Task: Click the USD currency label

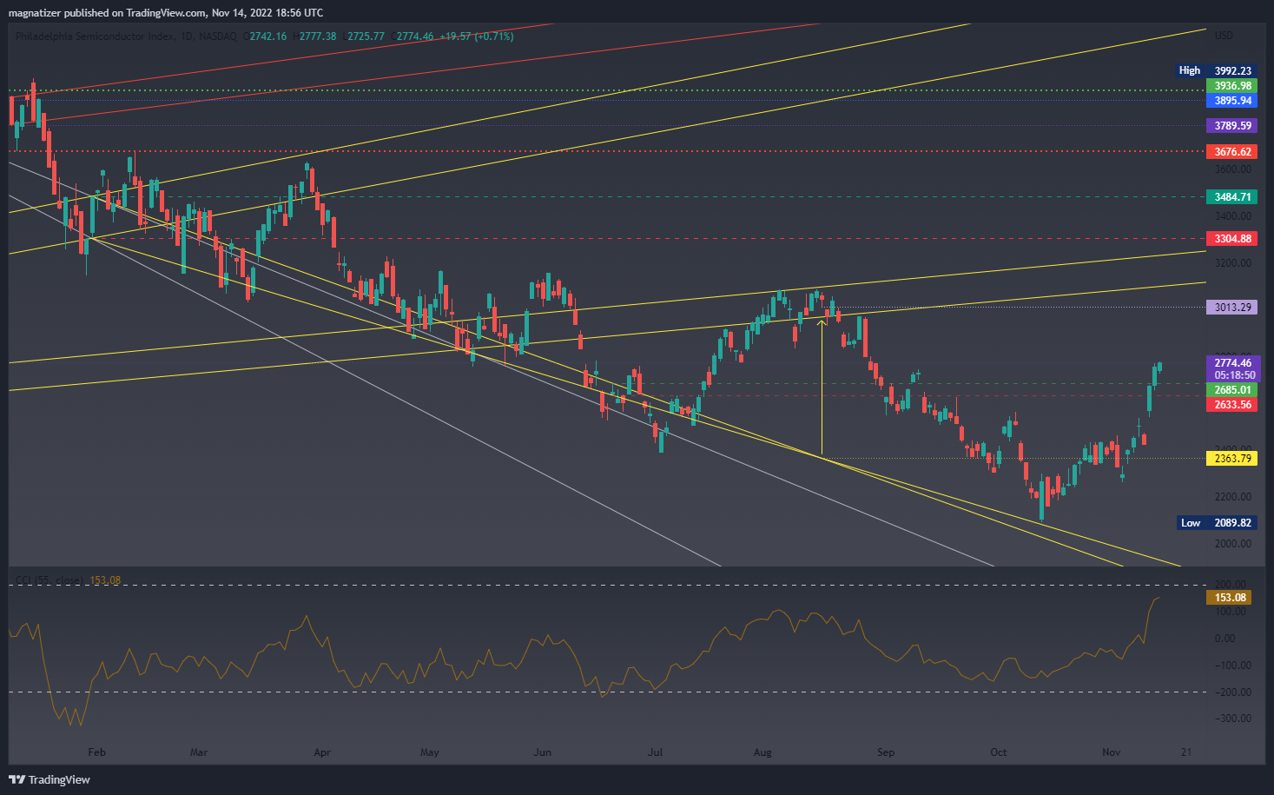Action: pos(1224,36)
